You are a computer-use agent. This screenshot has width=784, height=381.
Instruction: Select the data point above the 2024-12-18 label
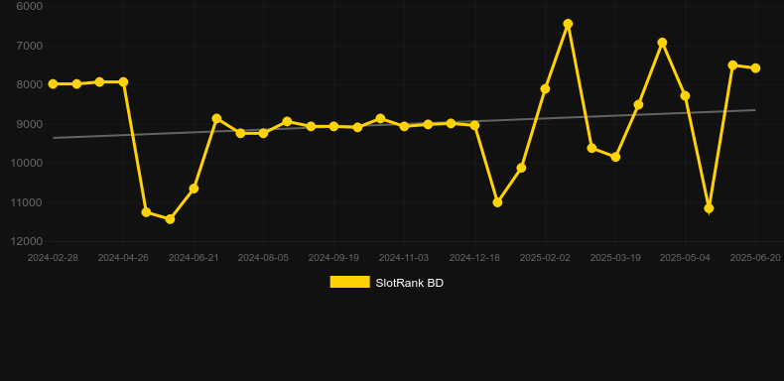(474, 125)
